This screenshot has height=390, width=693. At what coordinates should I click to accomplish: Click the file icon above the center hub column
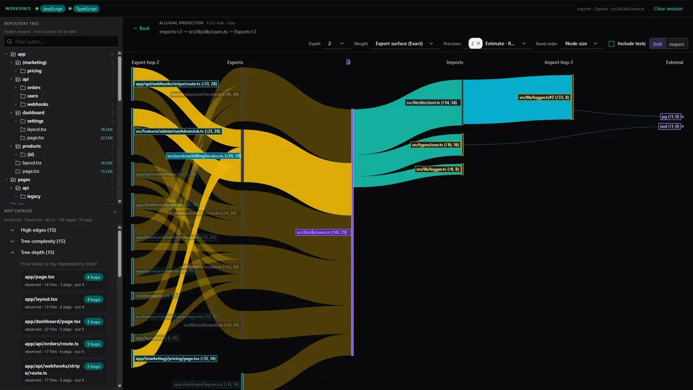coord(348,62)
